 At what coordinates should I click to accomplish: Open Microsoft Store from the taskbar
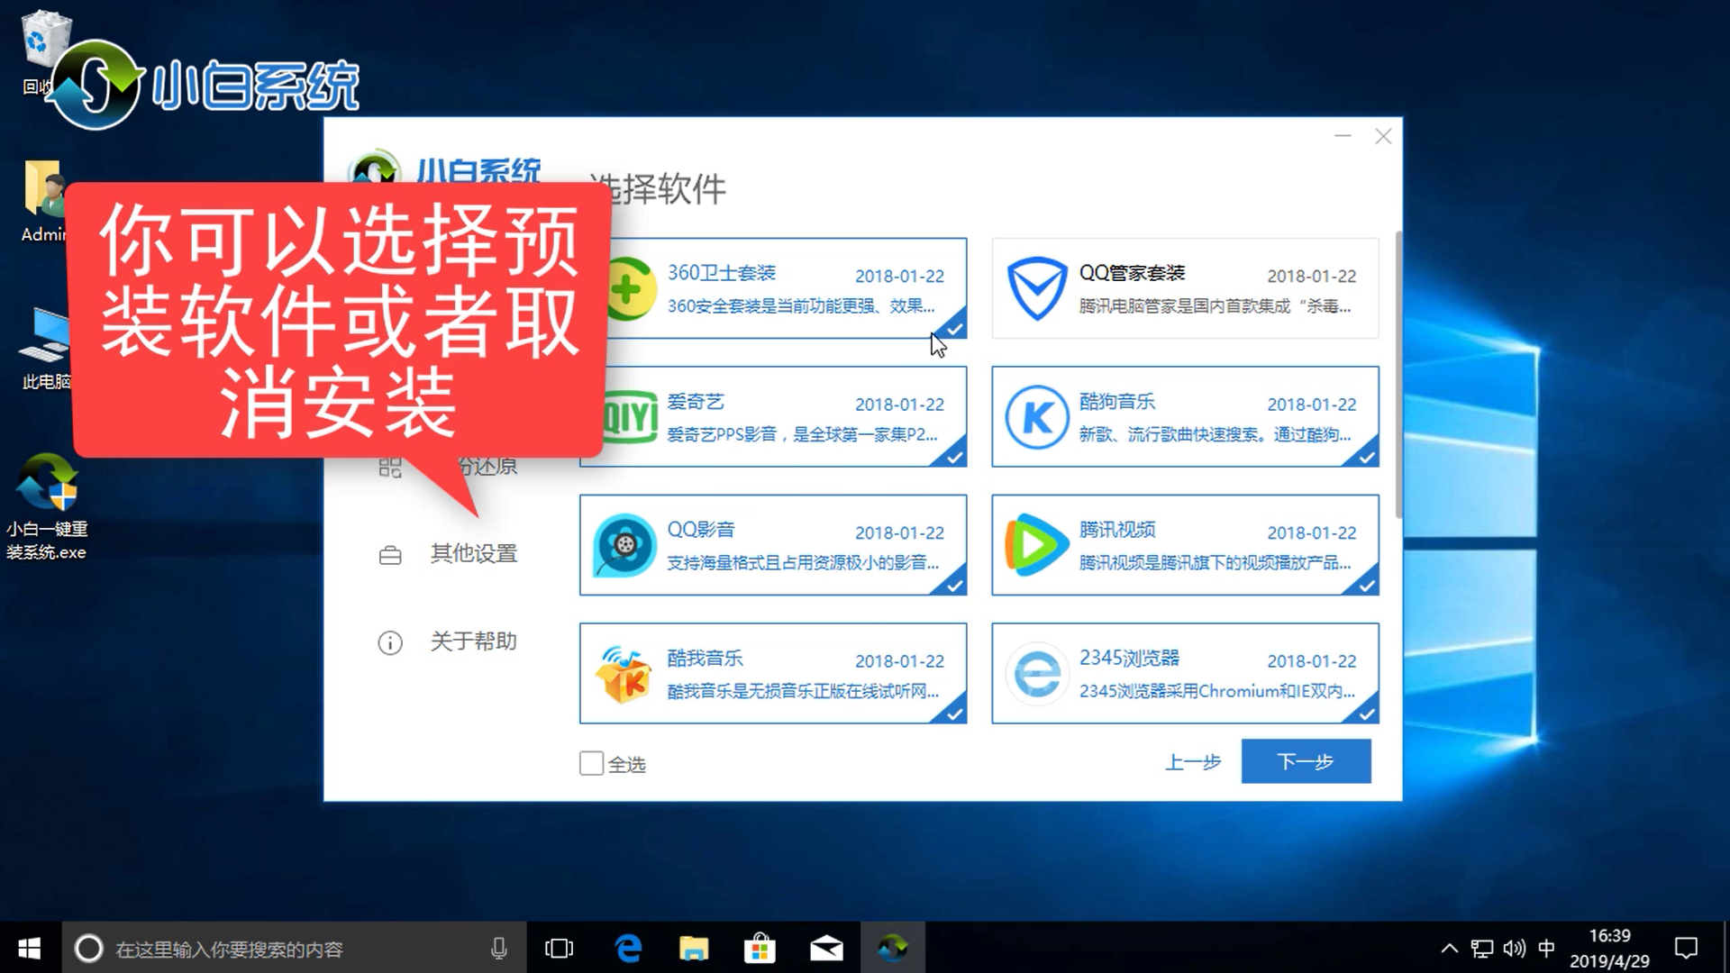760,948
